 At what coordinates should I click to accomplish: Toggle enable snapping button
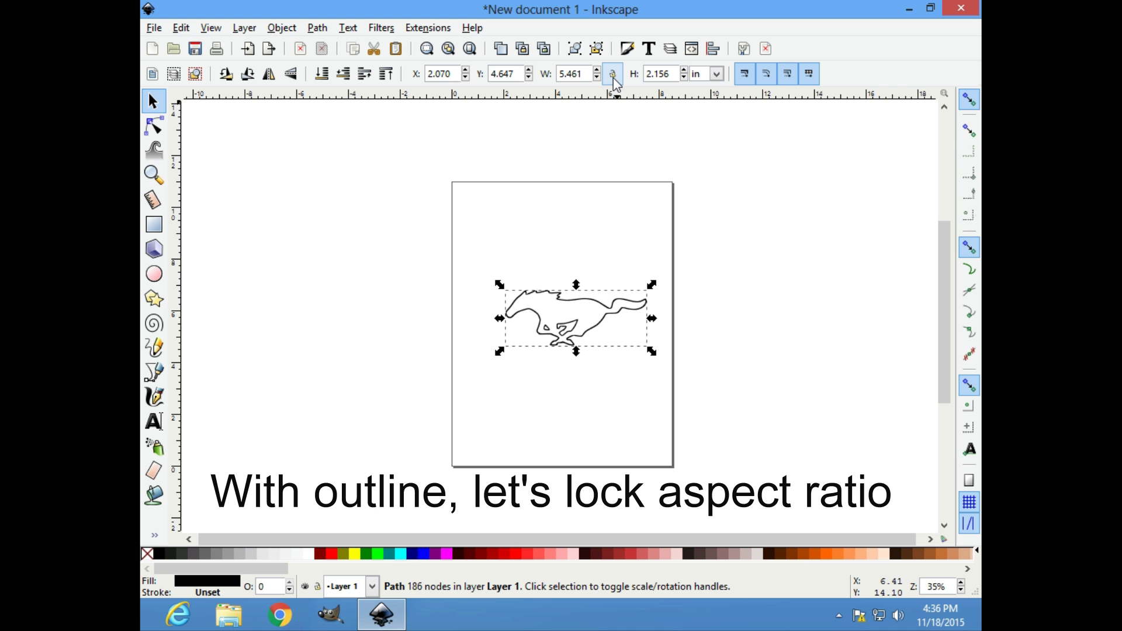(969, 100)
